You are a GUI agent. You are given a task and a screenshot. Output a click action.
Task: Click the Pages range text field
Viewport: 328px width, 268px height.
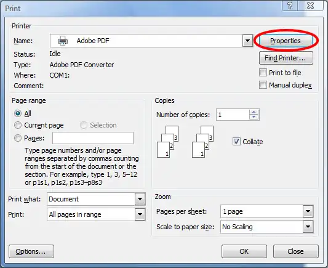(x=93, y=138)
